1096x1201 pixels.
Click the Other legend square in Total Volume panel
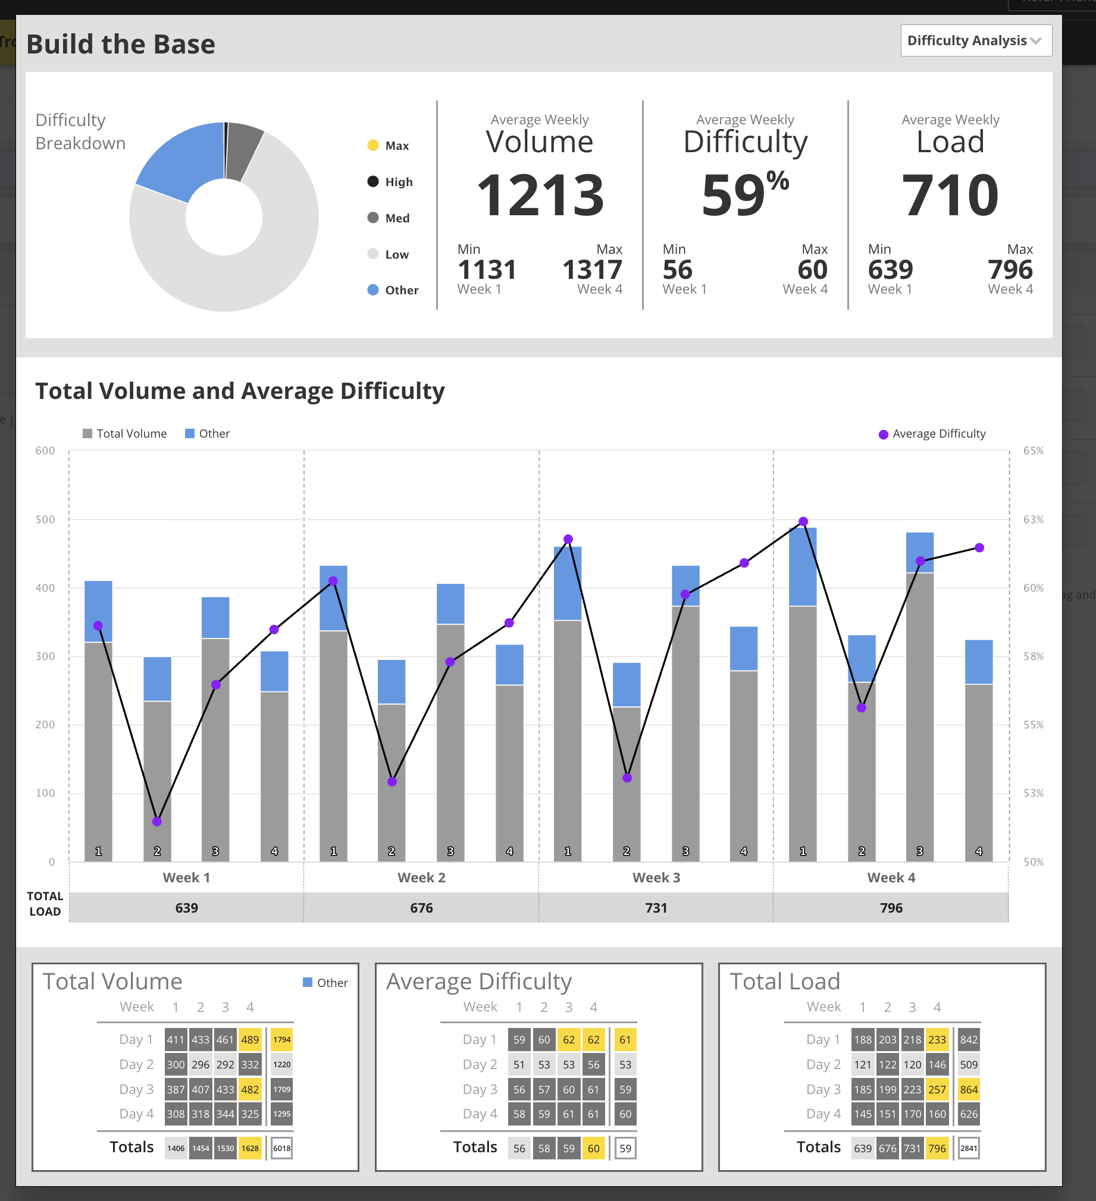tap(308, 982)
